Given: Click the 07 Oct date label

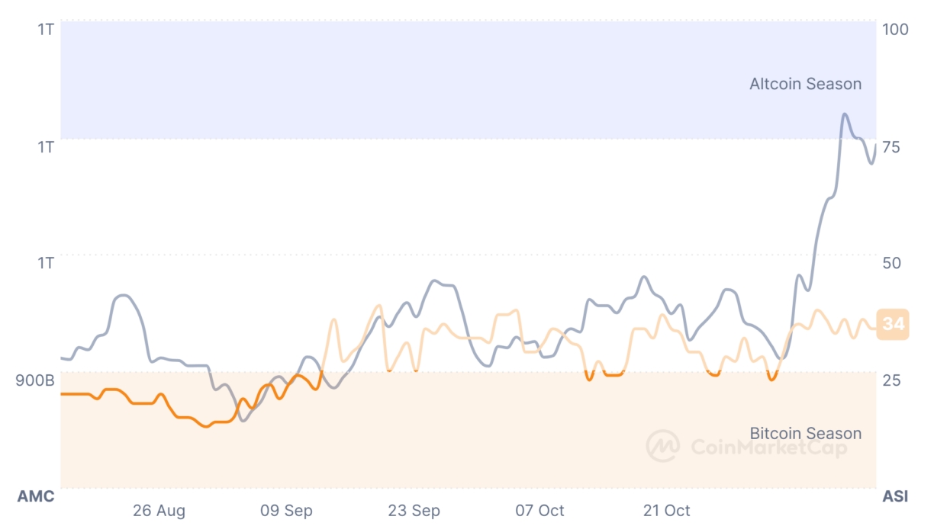Looking at the screenshot, I should pyautogui.click(x=540, y=511).
